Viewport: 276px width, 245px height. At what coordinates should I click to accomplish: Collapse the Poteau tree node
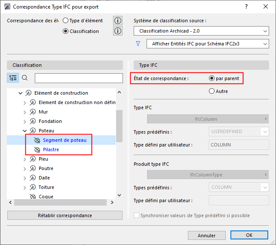(x=25, y=131)
